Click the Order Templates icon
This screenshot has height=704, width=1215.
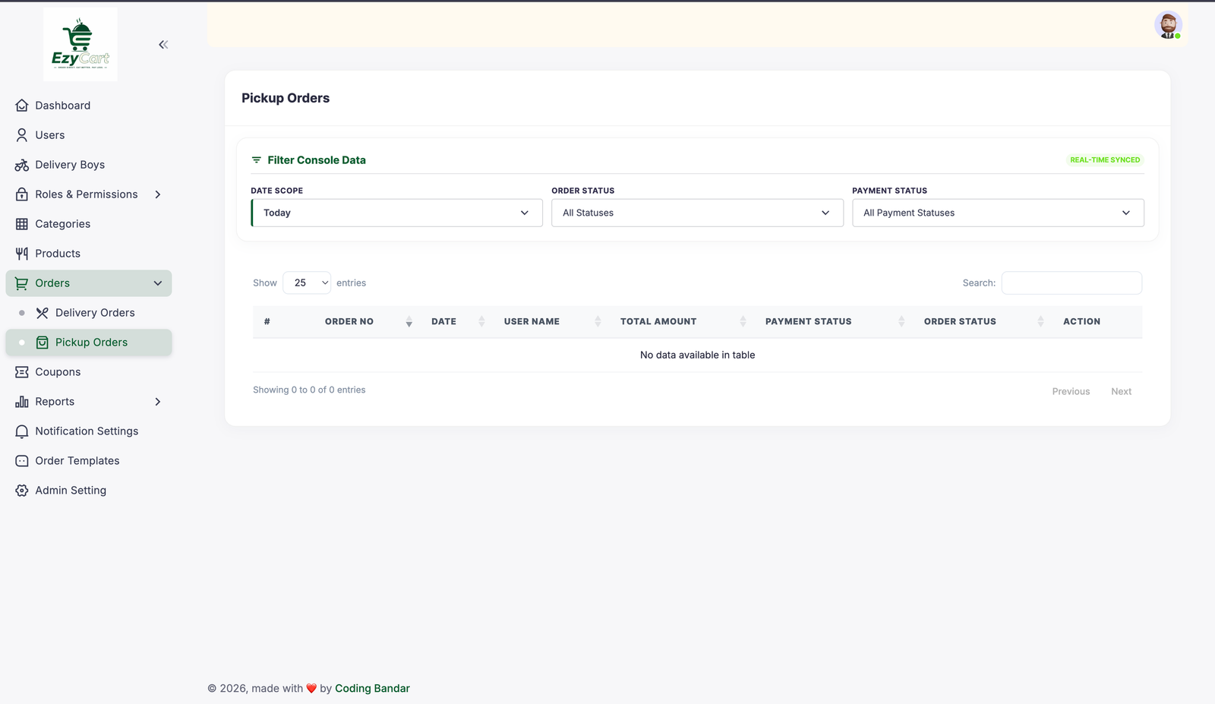click(x=22, y=461)
